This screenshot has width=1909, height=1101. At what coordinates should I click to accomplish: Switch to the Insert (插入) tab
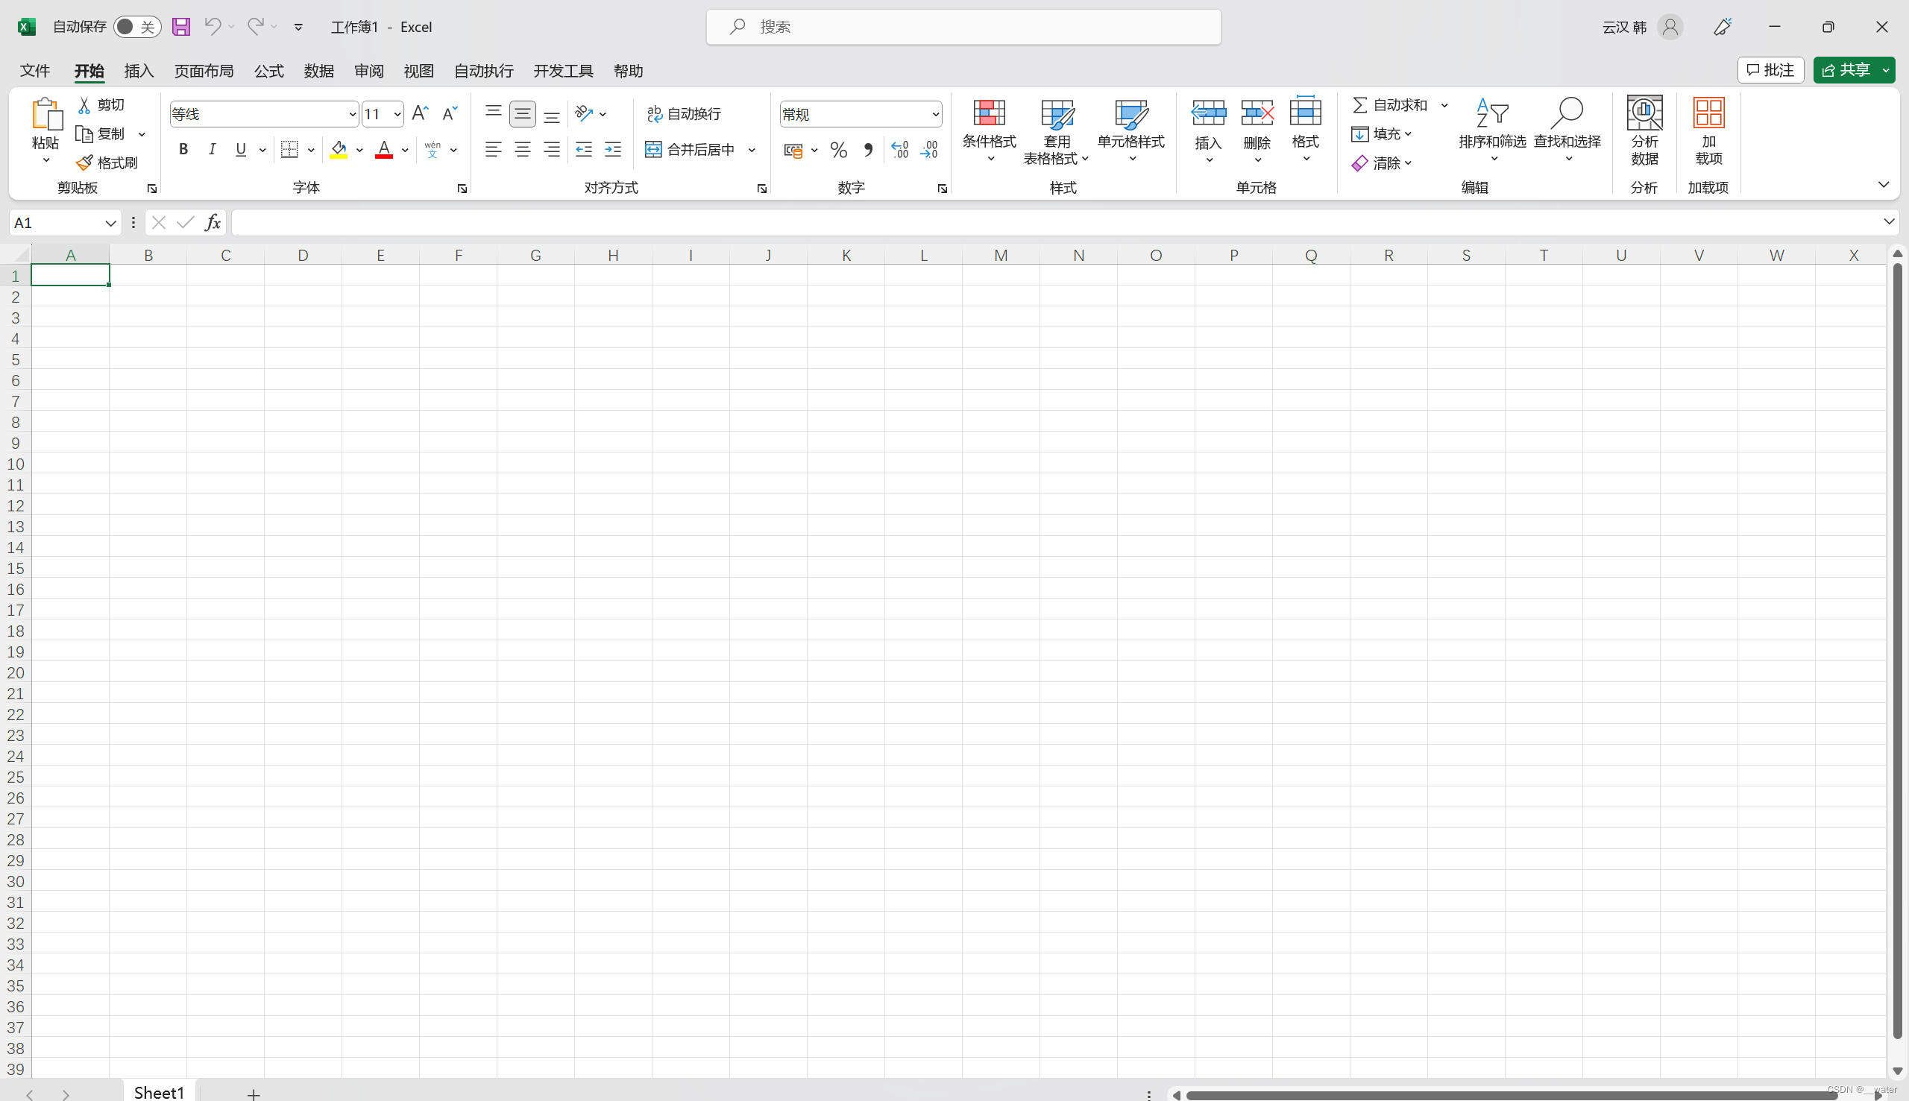click(139, 71)
